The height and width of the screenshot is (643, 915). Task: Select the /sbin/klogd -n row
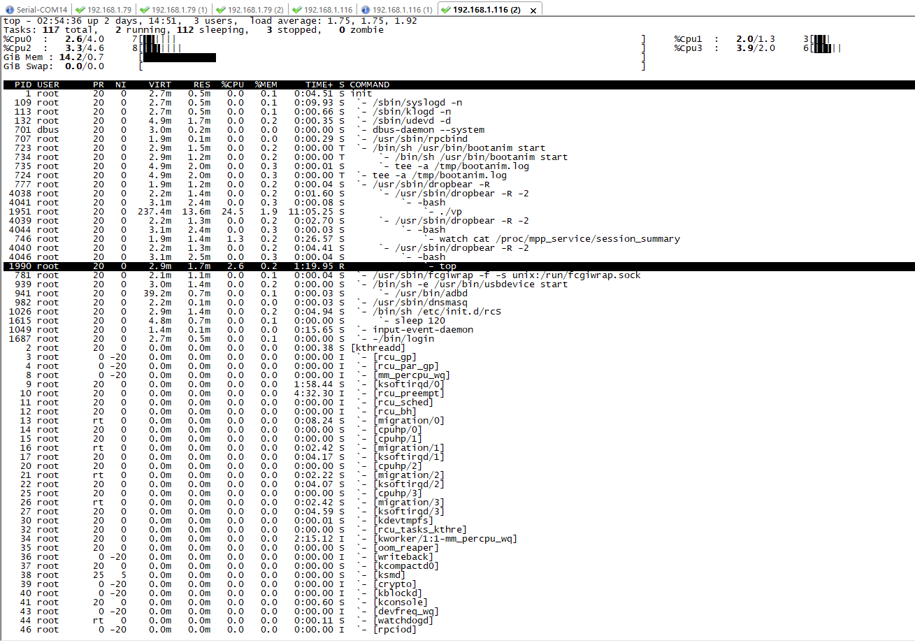coord(457,112)
